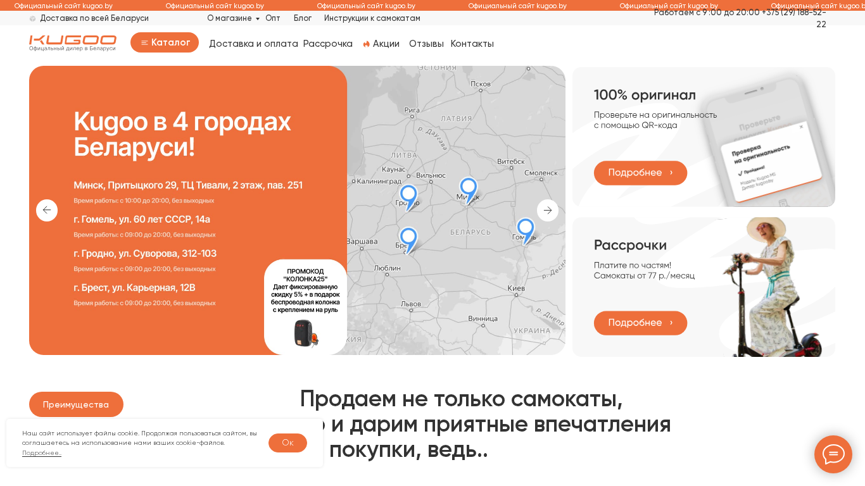The width and height of the screenshot is (865, 486).
Task: Click the Минск, Притыцкого 29 address line
Action: [188, 185]
